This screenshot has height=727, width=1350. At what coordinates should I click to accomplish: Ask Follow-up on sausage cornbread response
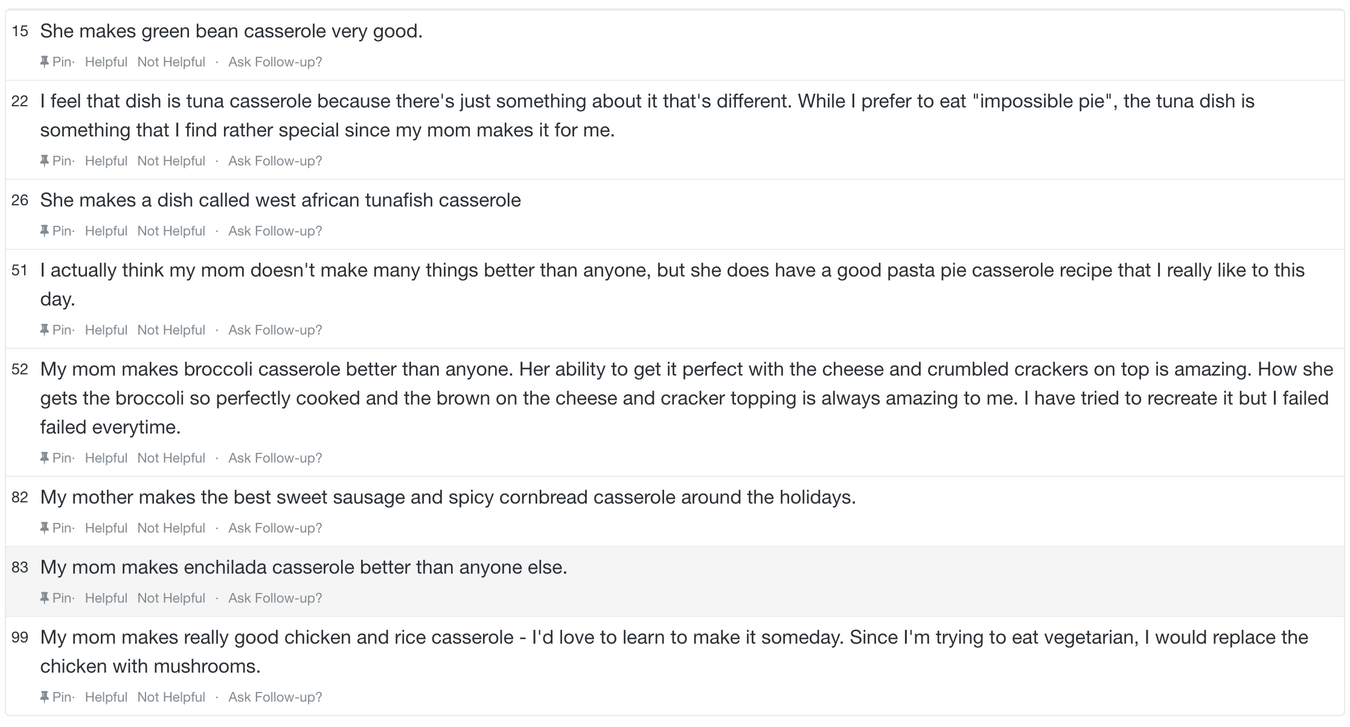[275, 528]
